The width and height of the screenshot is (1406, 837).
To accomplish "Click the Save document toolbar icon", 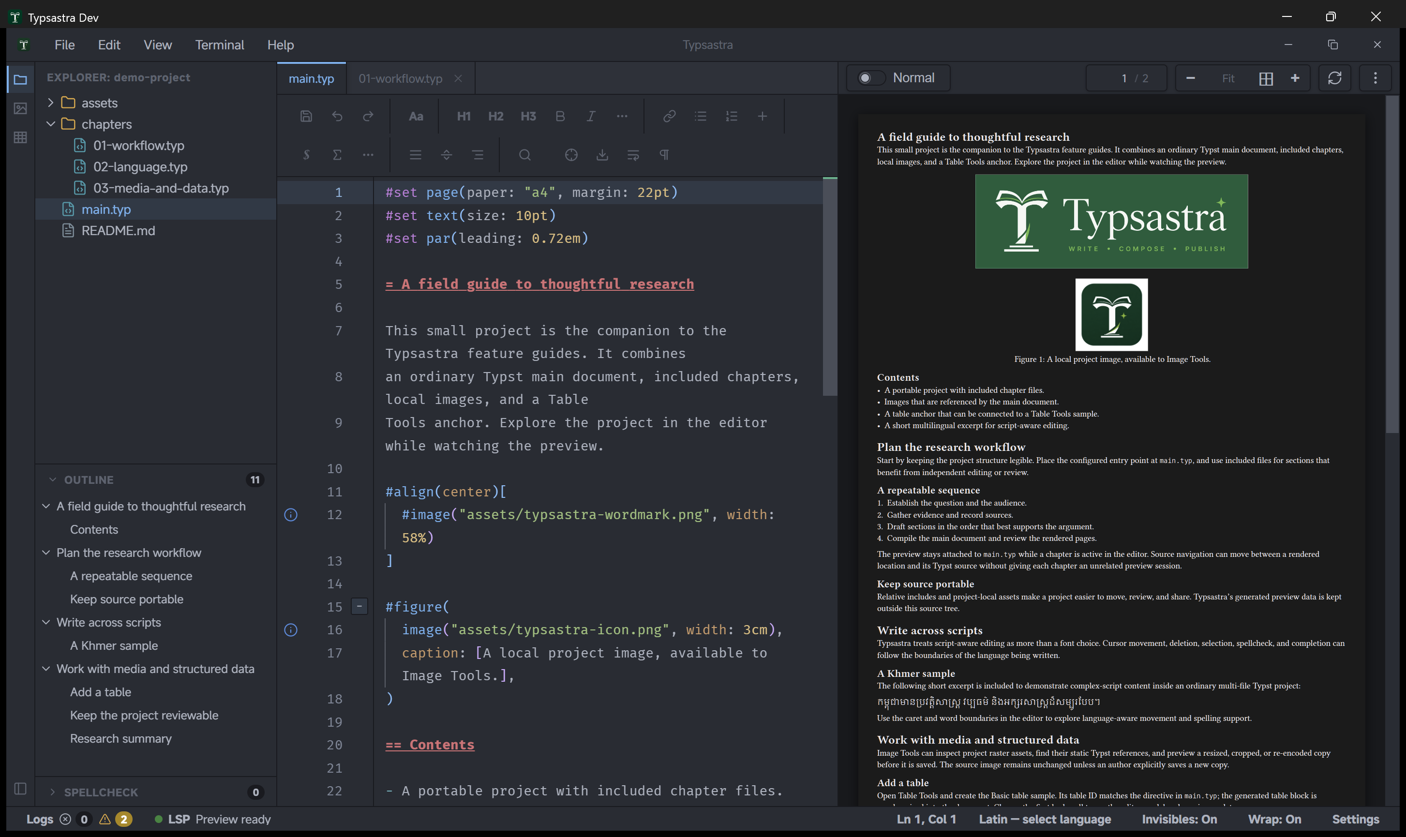I will [306, 116].
